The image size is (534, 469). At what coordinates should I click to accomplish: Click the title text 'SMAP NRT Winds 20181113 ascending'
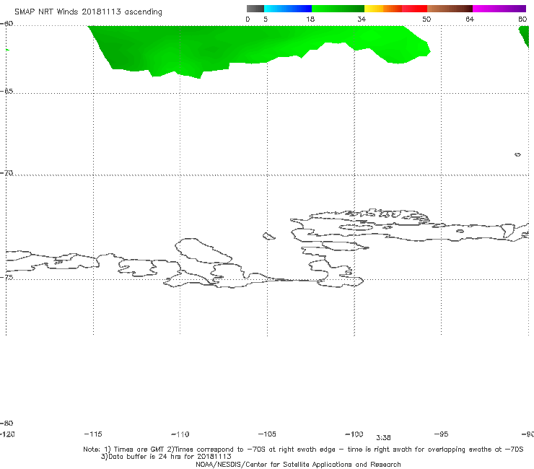(88, 12)
